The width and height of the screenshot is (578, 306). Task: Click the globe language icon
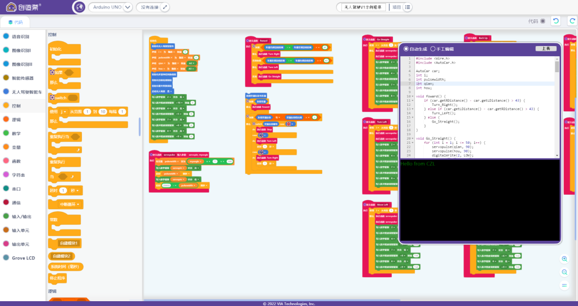(80, 7)
